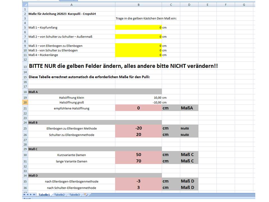This screenshot has width=269, height=202.
Task: Select 'Kurzvariante Damen' label
Action: 71,155
